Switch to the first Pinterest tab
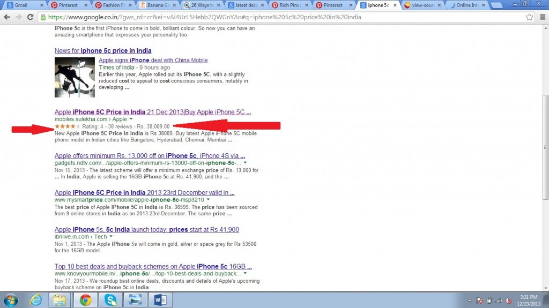This screenshot has width=549, height=308. tap(69, 5)
